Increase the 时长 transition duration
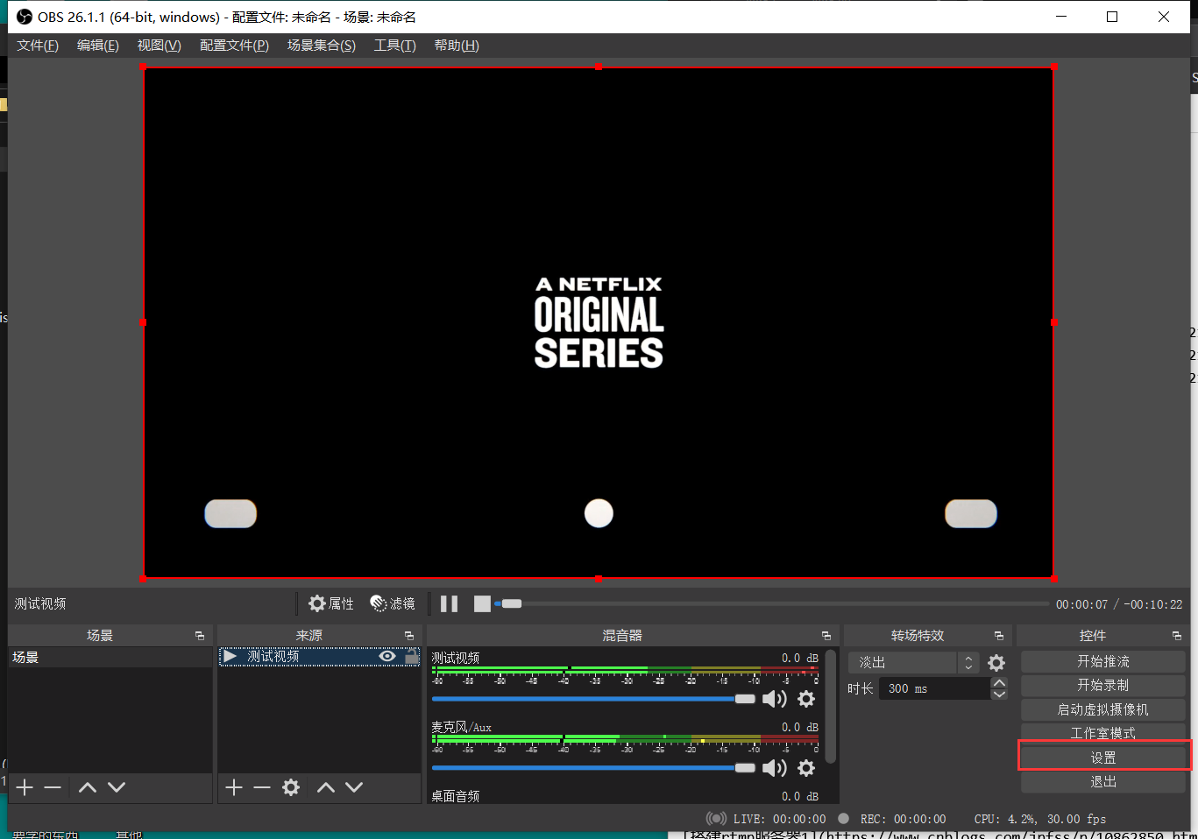The width and height of the screenshot is (1198, 839). pos(999,683)
